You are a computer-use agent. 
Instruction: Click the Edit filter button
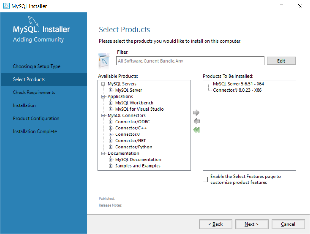coord(281,61)
